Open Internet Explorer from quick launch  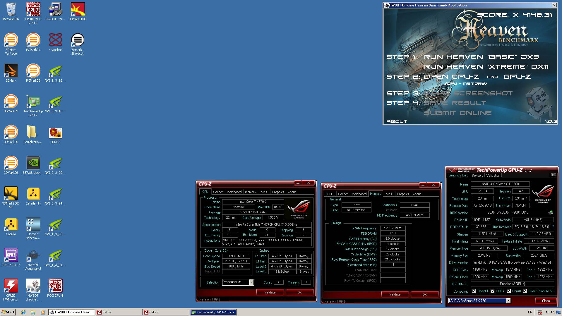coord(23,312)
